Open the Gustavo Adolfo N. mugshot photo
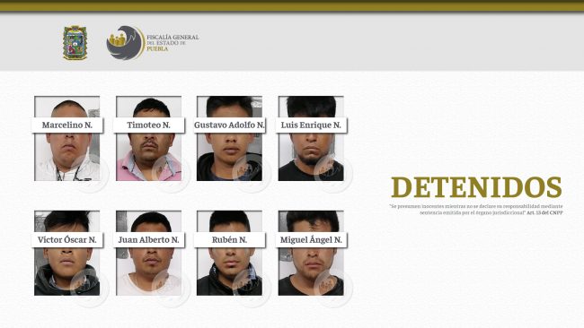The height and width of the screenshot is (328, 584). coord(229,139)
